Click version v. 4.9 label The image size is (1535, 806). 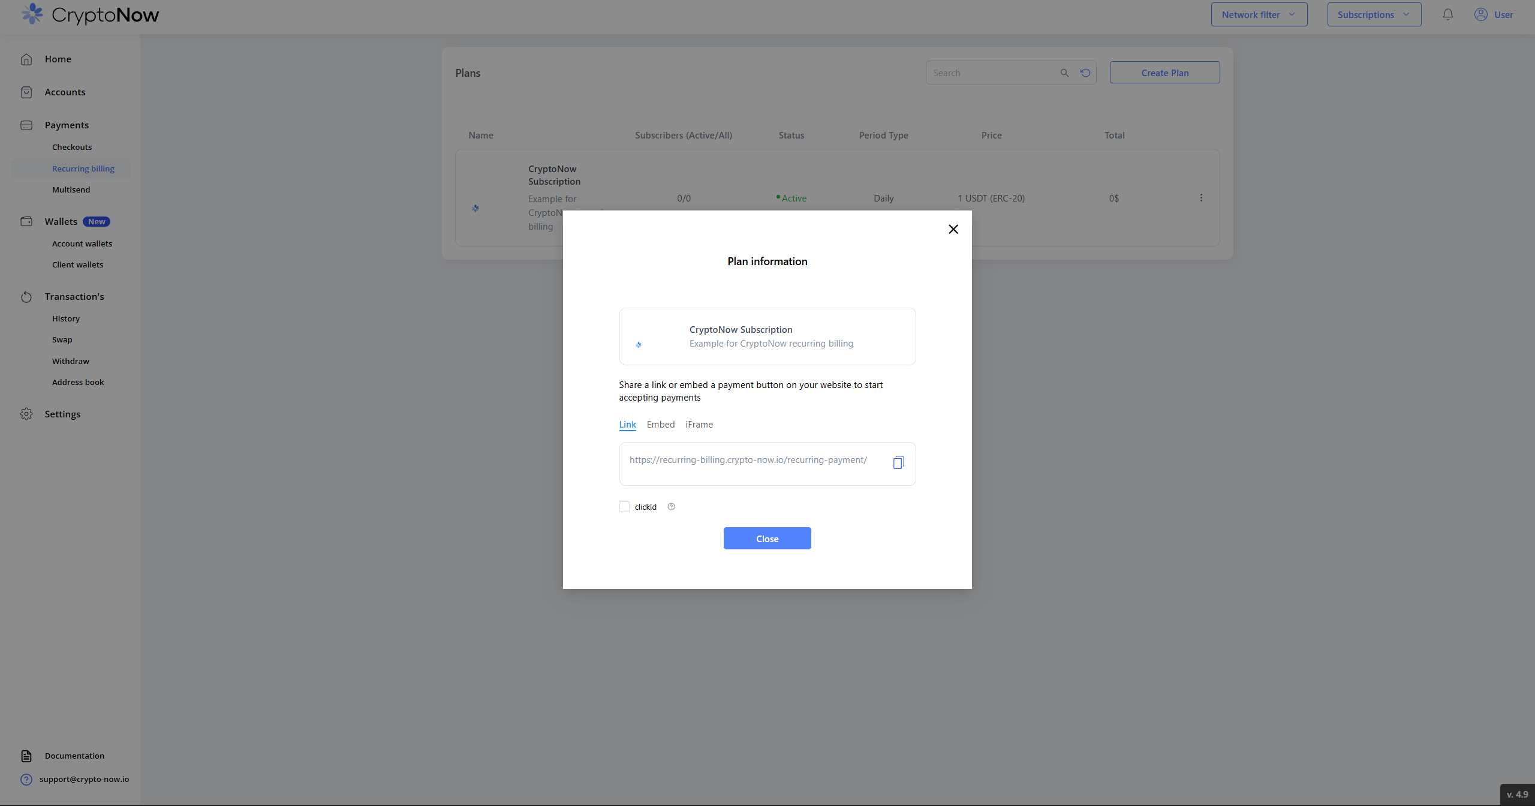(x=1517, y=795)
